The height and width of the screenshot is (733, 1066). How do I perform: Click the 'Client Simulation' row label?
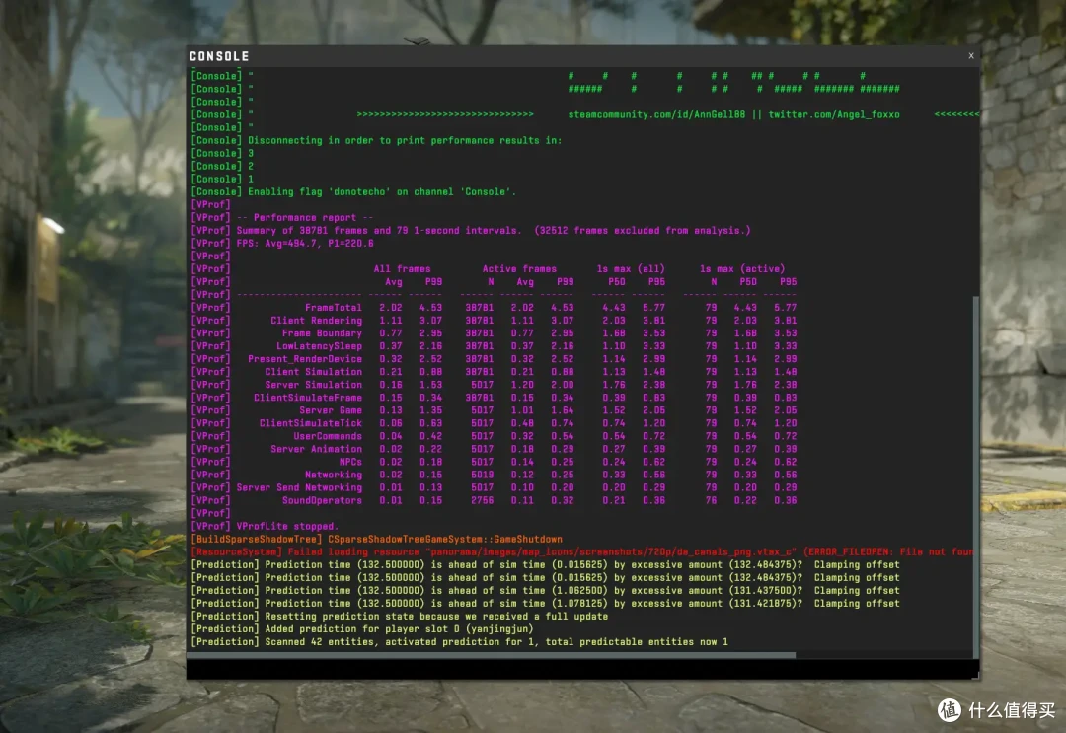(x=314, y=372)
